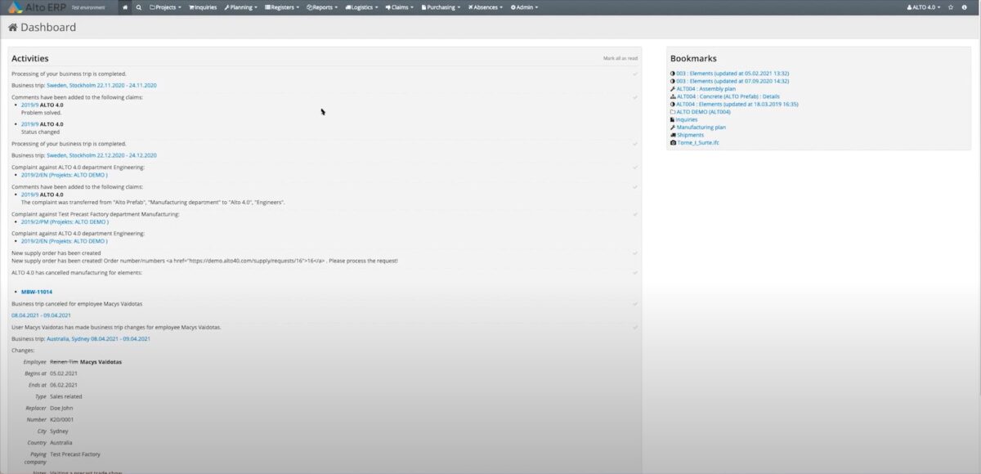
Task: Mark first 'Comments have been added' activity read
Action: click(634, 96)
